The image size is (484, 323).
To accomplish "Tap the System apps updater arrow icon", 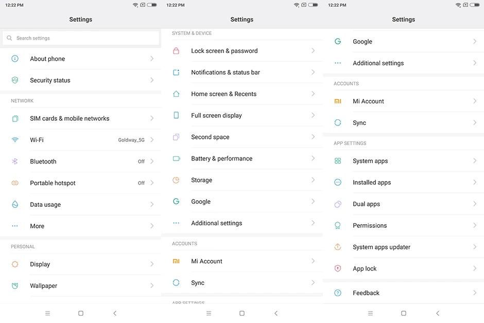I will 338,247.
